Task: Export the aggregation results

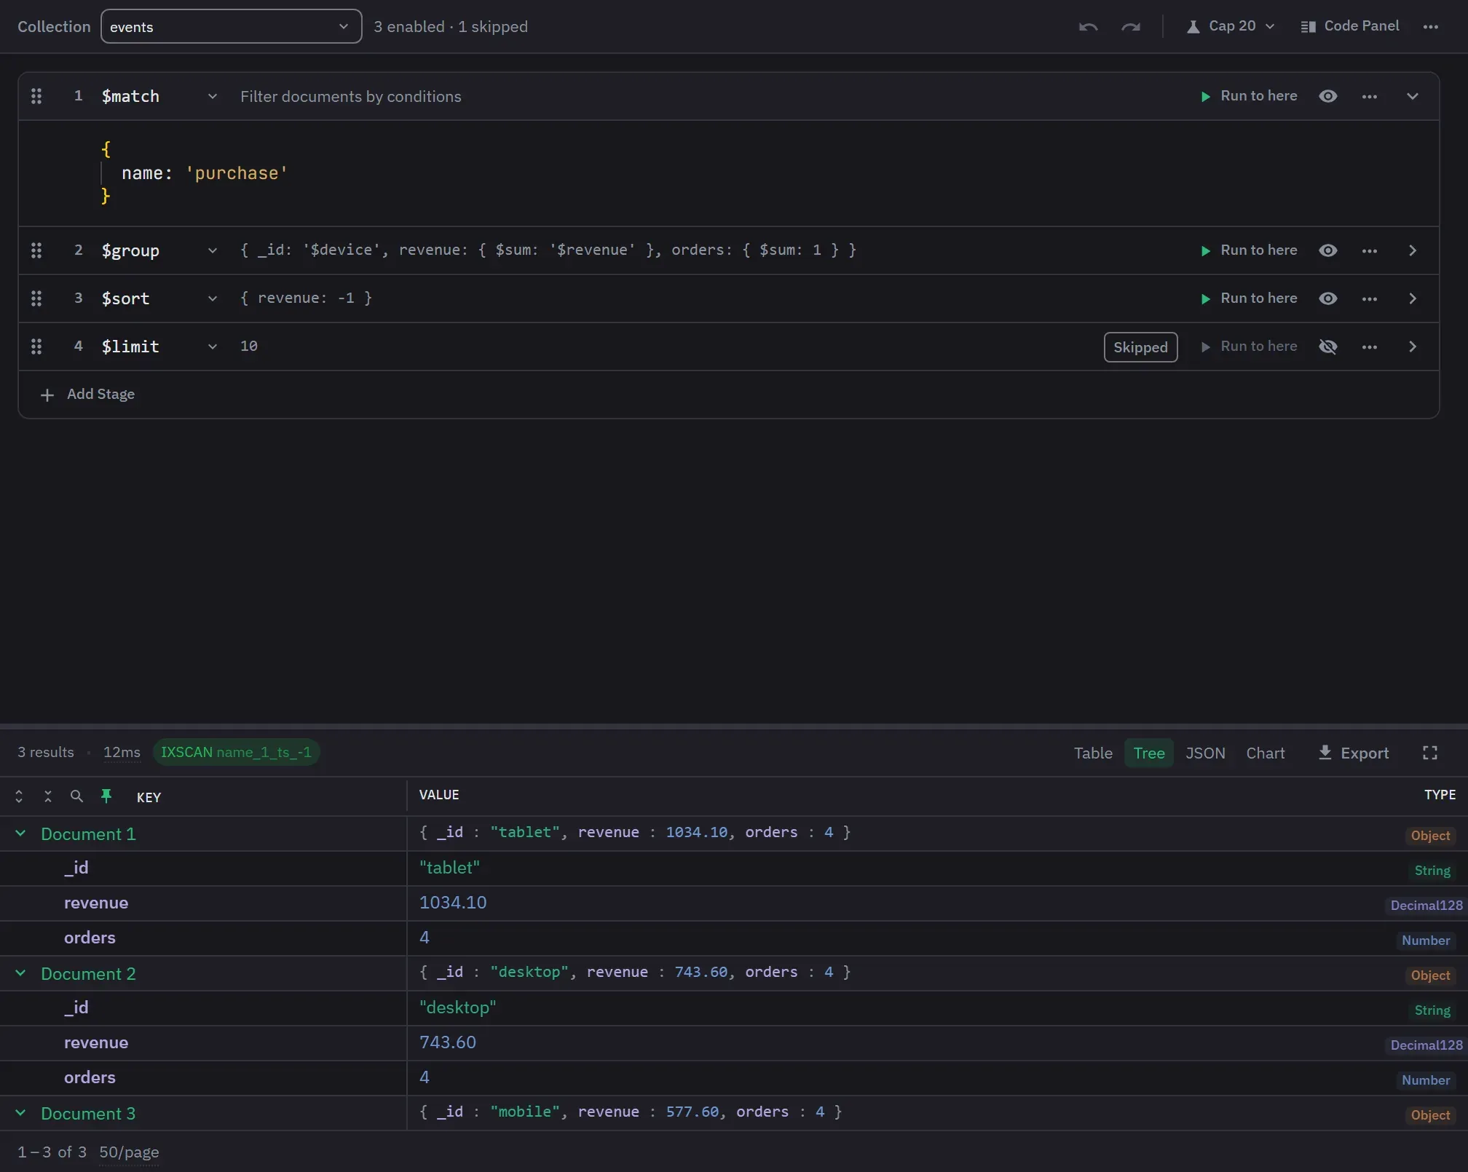Action: (1353, 753)
